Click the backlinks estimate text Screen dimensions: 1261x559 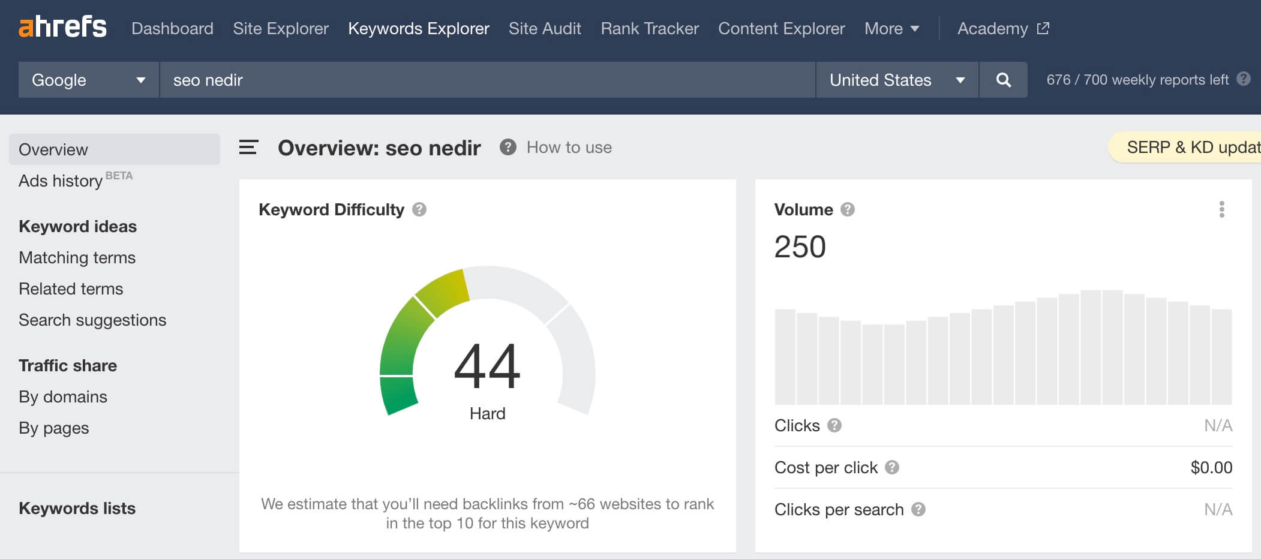point(487,513)
